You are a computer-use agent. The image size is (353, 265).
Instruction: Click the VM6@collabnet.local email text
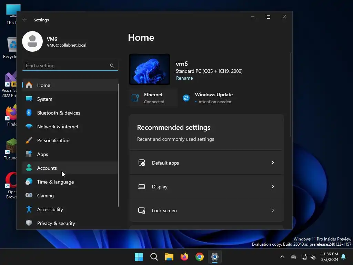67,45
